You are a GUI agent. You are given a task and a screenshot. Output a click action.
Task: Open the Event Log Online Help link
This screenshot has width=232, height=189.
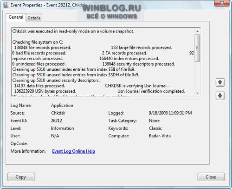73,151
